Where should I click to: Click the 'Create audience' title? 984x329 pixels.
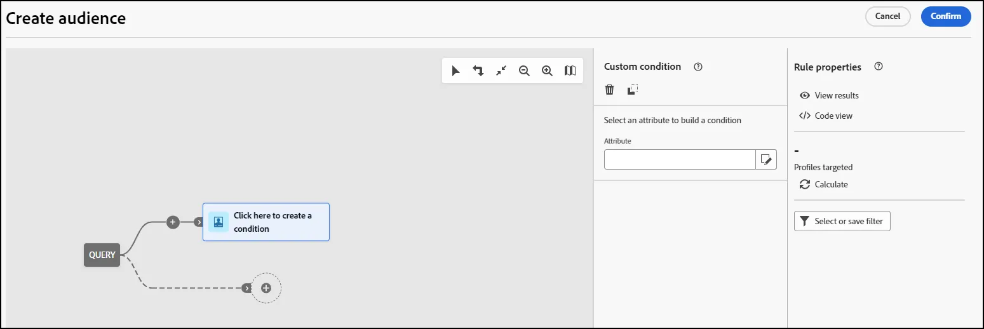[x=66, y=18]
